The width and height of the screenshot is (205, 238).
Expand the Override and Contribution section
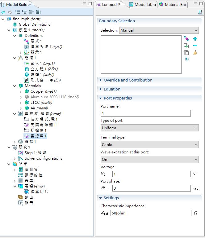[128, 80]
